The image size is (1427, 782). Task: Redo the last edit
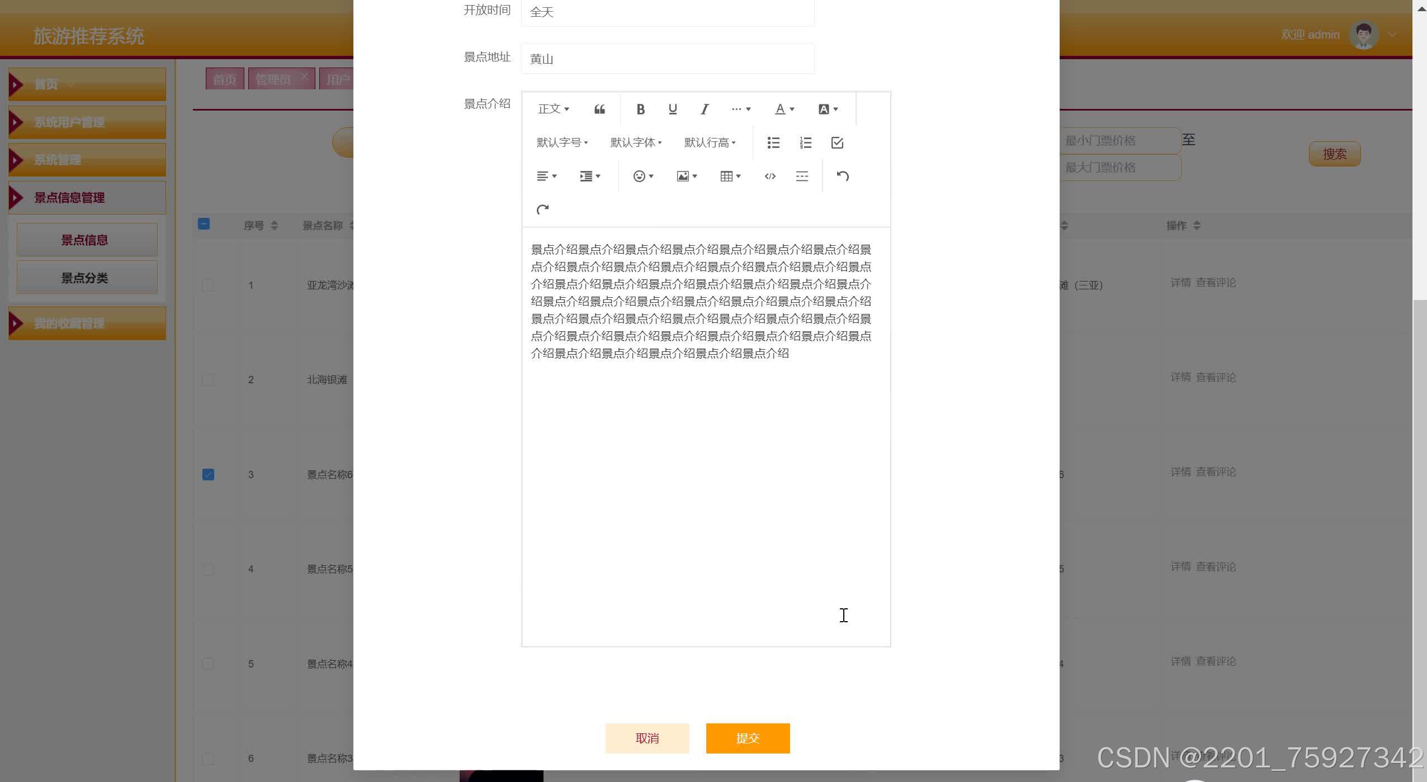pos(542,209)
